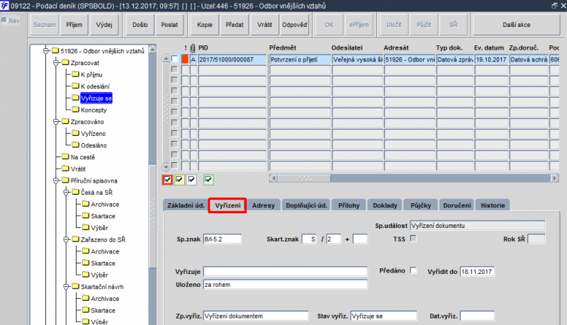Click the attachment paperclip column icon
567x325 pixels.
(x=193, y=47)
